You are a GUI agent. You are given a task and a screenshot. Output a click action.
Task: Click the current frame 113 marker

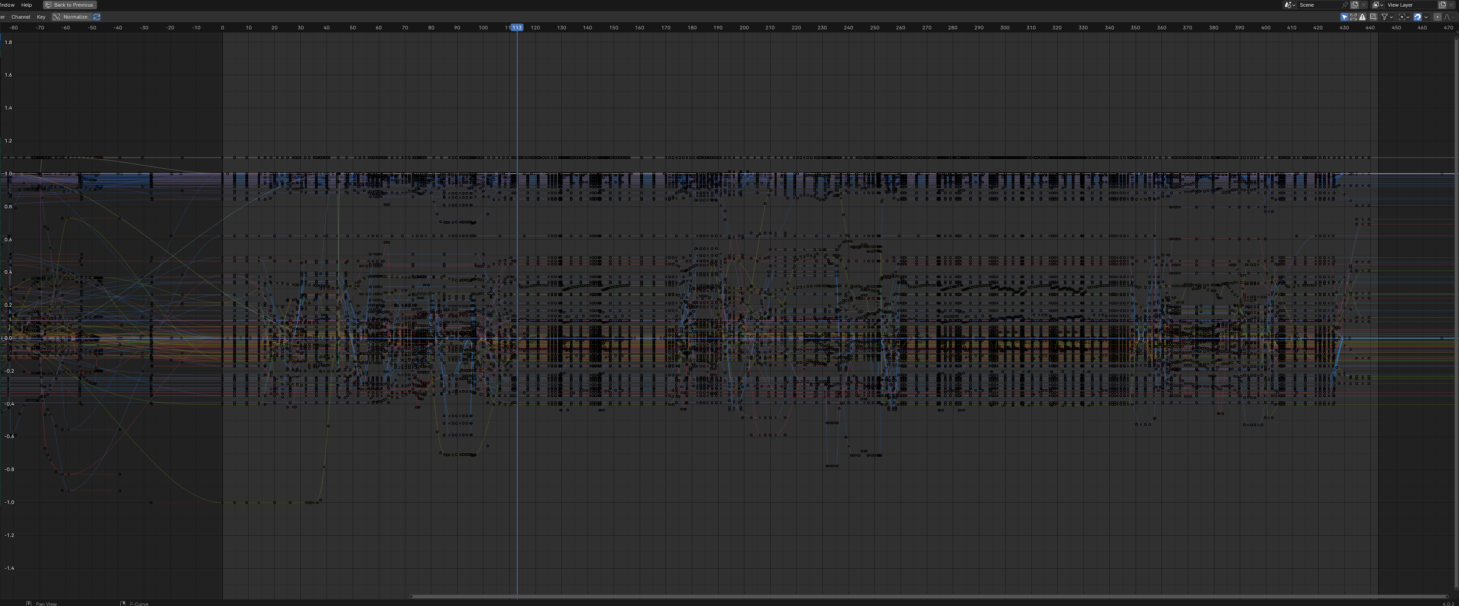[517, 27]
